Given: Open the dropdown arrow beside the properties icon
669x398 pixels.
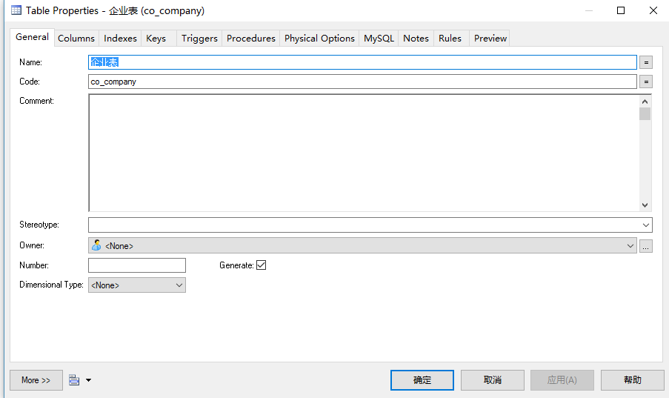Looking at the screenshot, I should click(88, 380).
